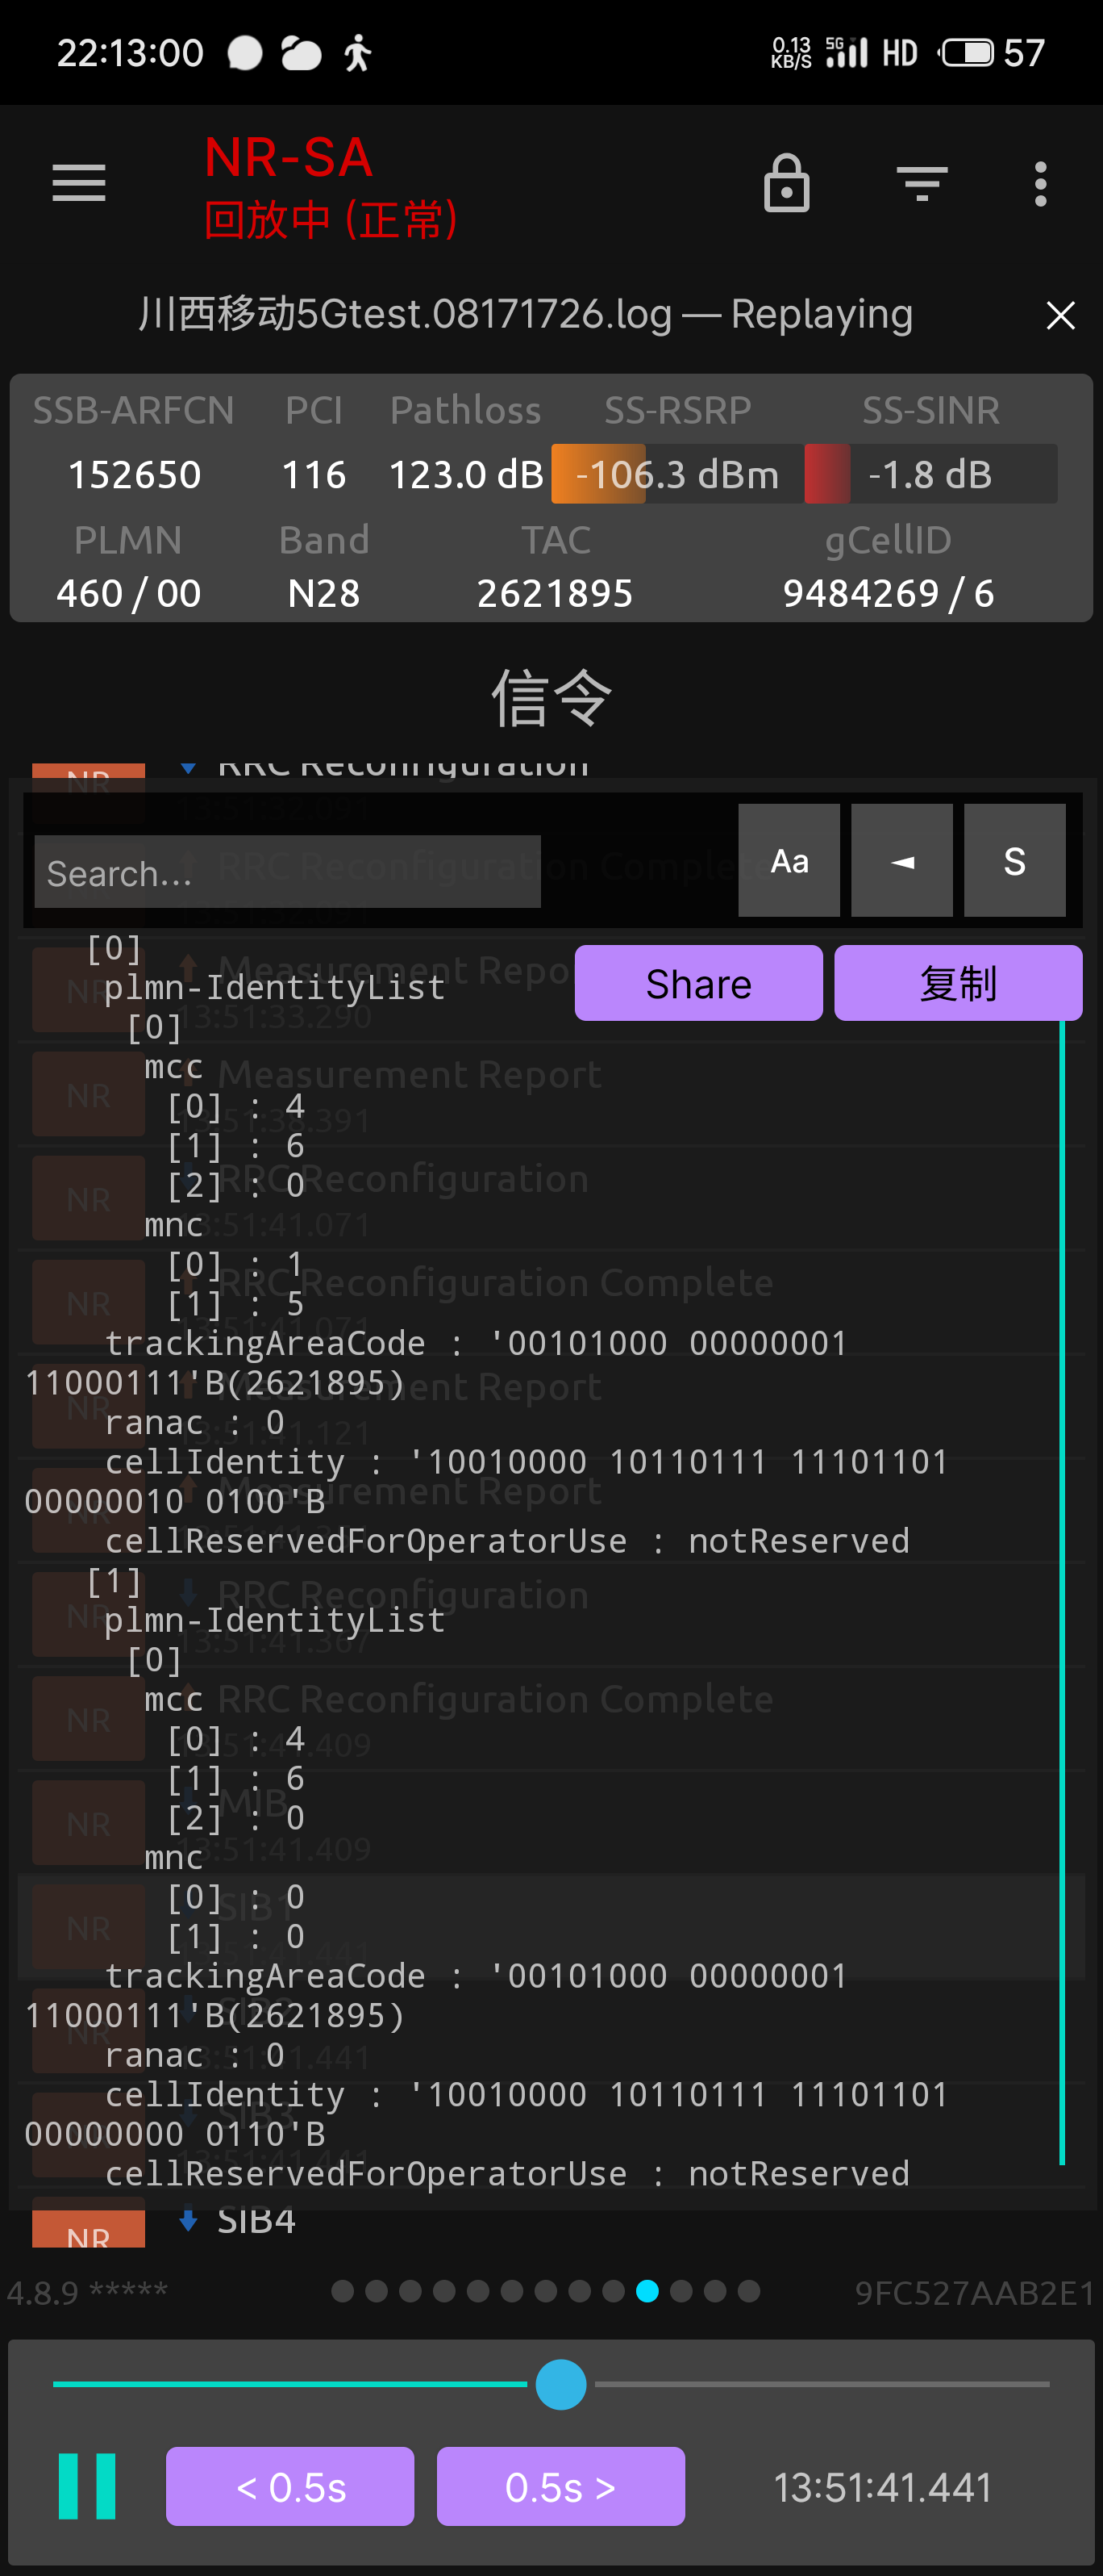Click the 回放中 (正常) status text

point(331,219)
